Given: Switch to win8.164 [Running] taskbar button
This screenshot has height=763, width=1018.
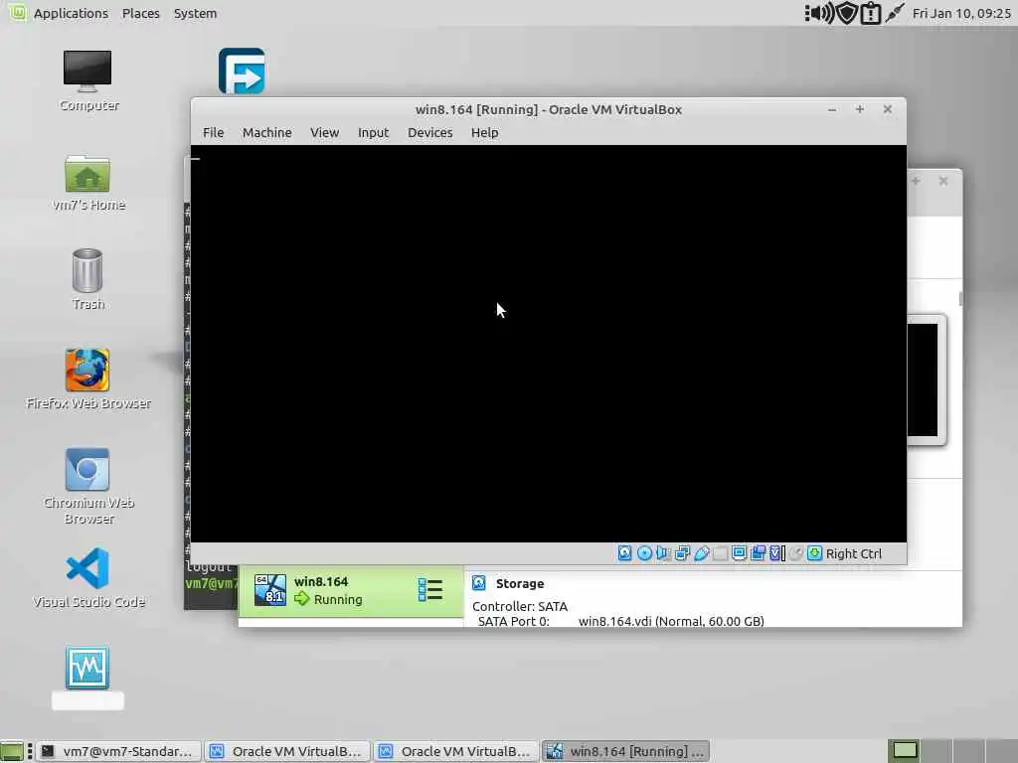Looking at the screenshot, I should pos(625,751).
